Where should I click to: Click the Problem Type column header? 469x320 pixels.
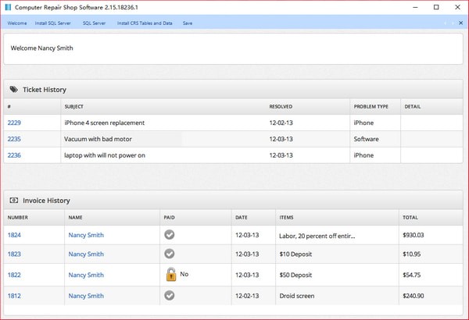(371, 106)
